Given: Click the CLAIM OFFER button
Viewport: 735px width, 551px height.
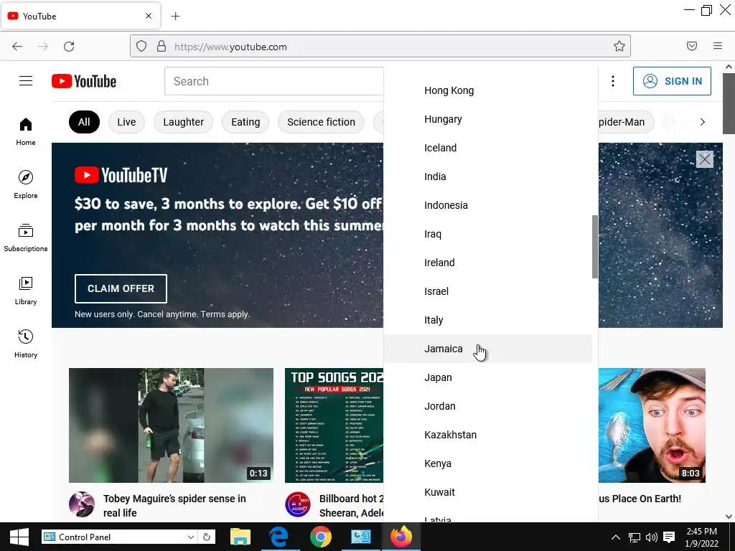Looking at the screenshot, I should (x=121, y=288).
